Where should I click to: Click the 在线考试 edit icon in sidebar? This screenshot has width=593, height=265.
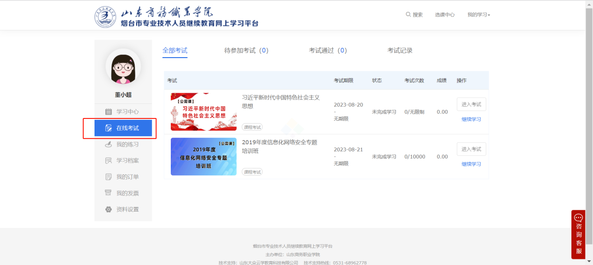click(x=109, y=128)
